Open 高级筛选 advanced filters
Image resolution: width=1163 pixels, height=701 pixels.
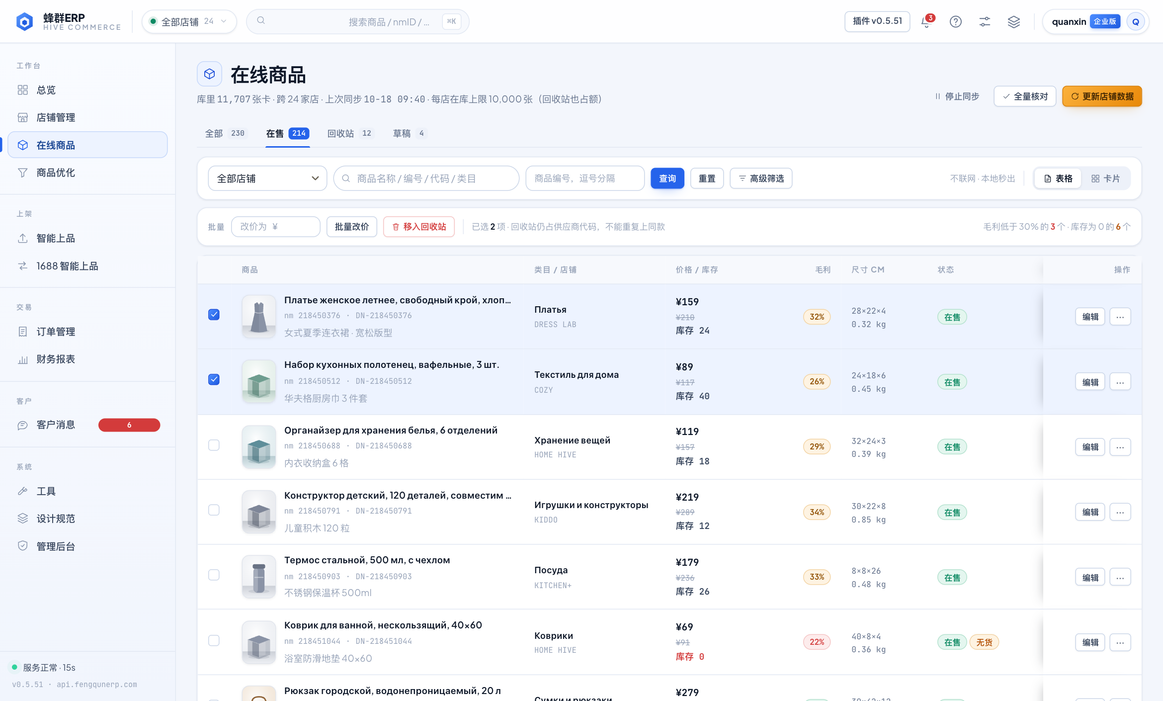761,178
